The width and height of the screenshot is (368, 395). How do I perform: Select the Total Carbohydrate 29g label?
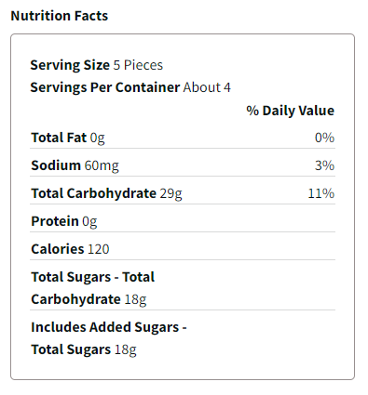[106, 193]
